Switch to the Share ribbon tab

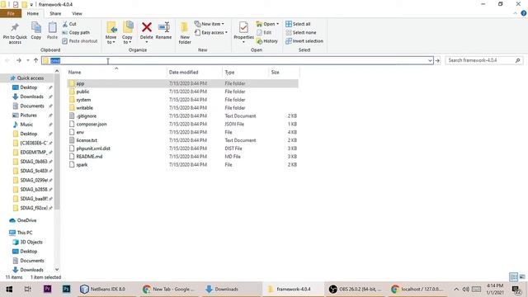click(55, 13)
